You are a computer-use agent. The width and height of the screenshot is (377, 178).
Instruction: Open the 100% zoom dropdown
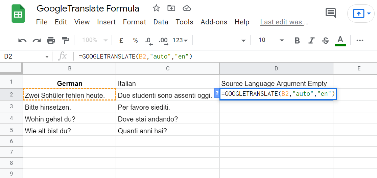[95, 40]
